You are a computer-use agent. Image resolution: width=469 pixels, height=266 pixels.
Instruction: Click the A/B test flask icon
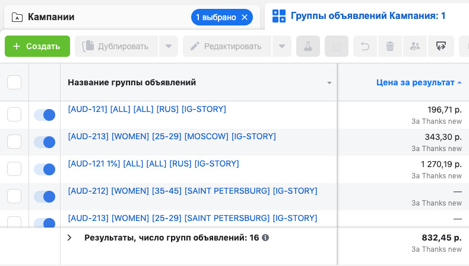[308, 46]
